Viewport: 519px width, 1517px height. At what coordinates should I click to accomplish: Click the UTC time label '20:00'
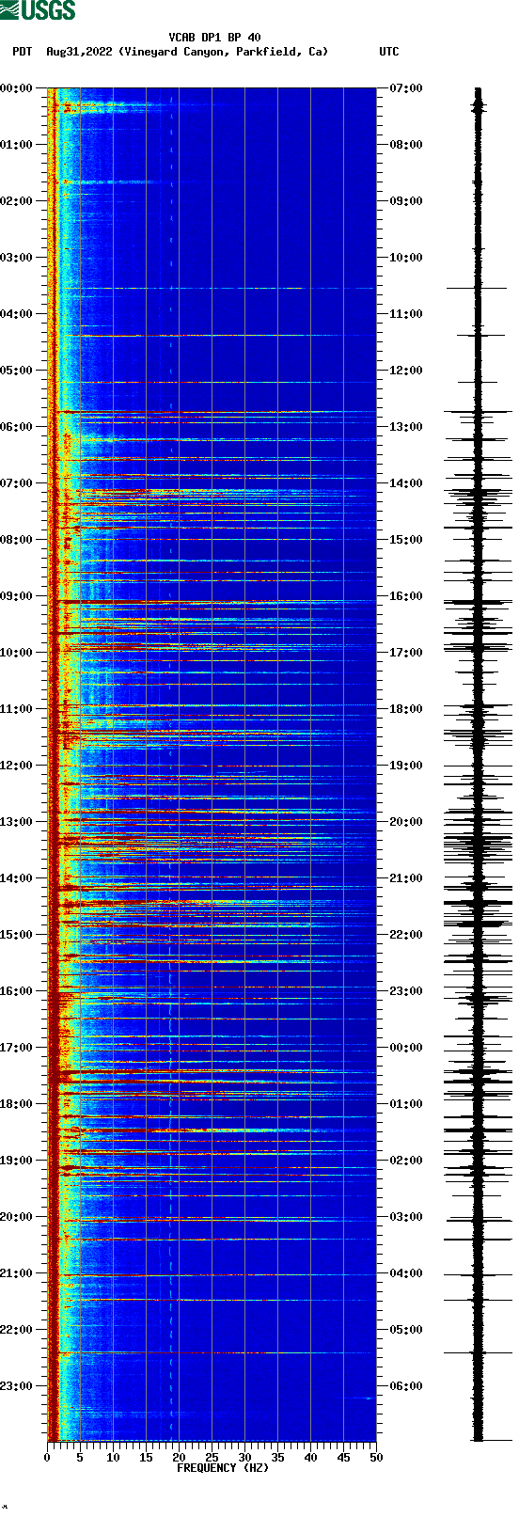tap(406, 822)
